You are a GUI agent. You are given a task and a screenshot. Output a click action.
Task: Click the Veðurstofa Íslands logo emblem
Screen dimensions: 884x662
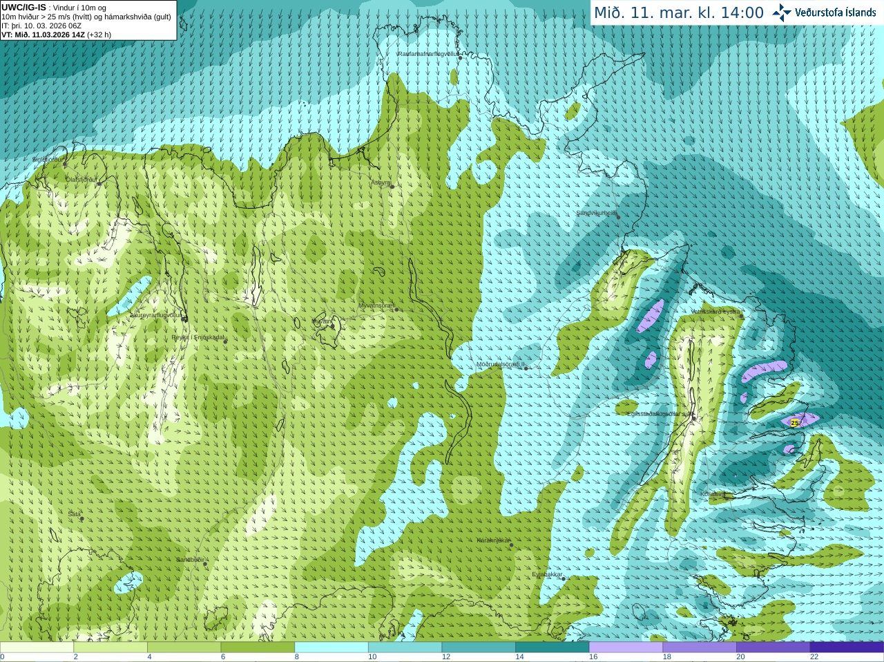(781, 12)
